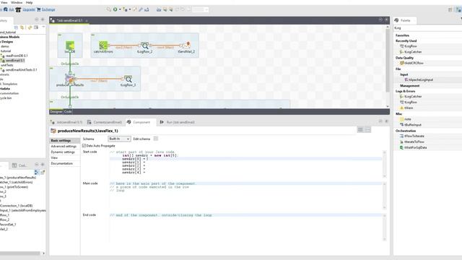The width and height of the screenshot is (462, 260).
Task: Open the Help menu
Action: pyautogui.click(x=29, y=2)
